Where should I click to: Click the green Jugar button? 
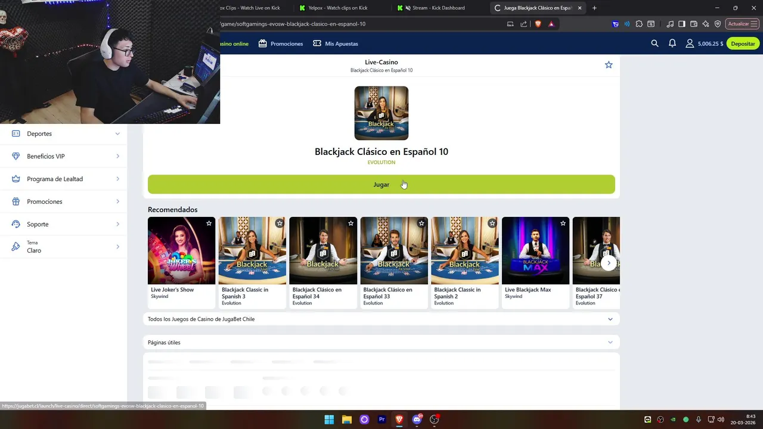pyautogui.click(x=381, y=184)
